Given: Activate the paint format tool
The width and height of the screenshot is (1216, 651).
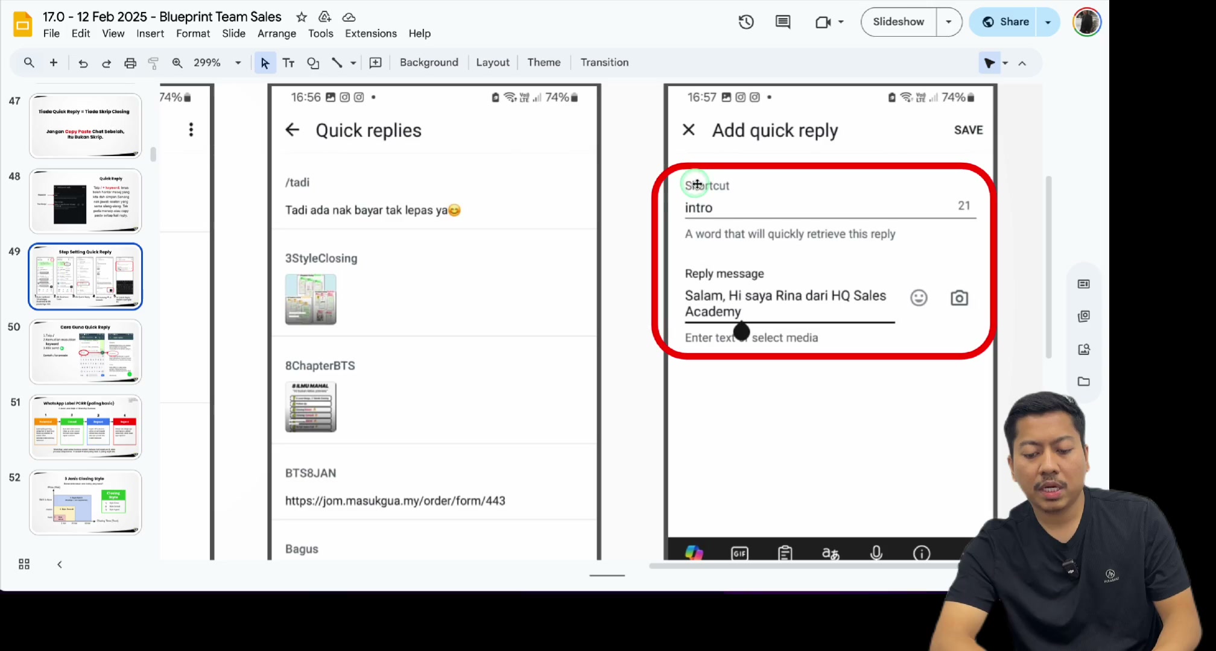Looking at the screenshot, I should tap(153, 63).
